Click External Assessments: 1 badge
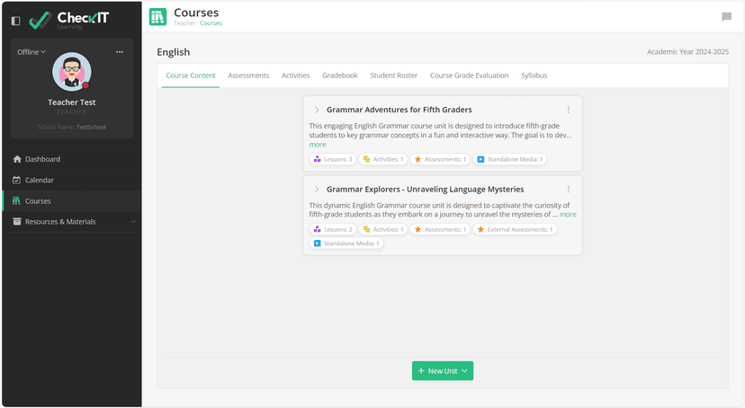745x408 pixels. [x=515, y=229]
